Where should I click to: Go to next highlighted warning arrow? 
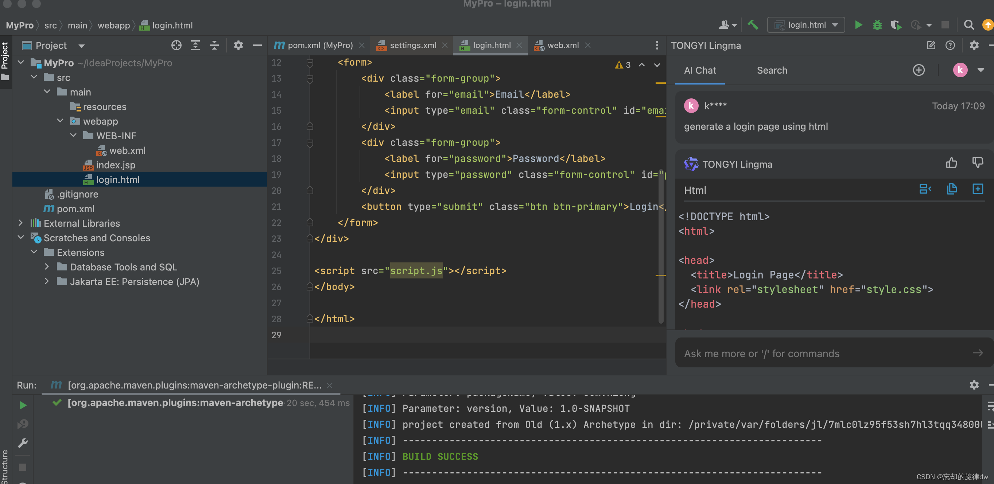click(x=657, y=65)
